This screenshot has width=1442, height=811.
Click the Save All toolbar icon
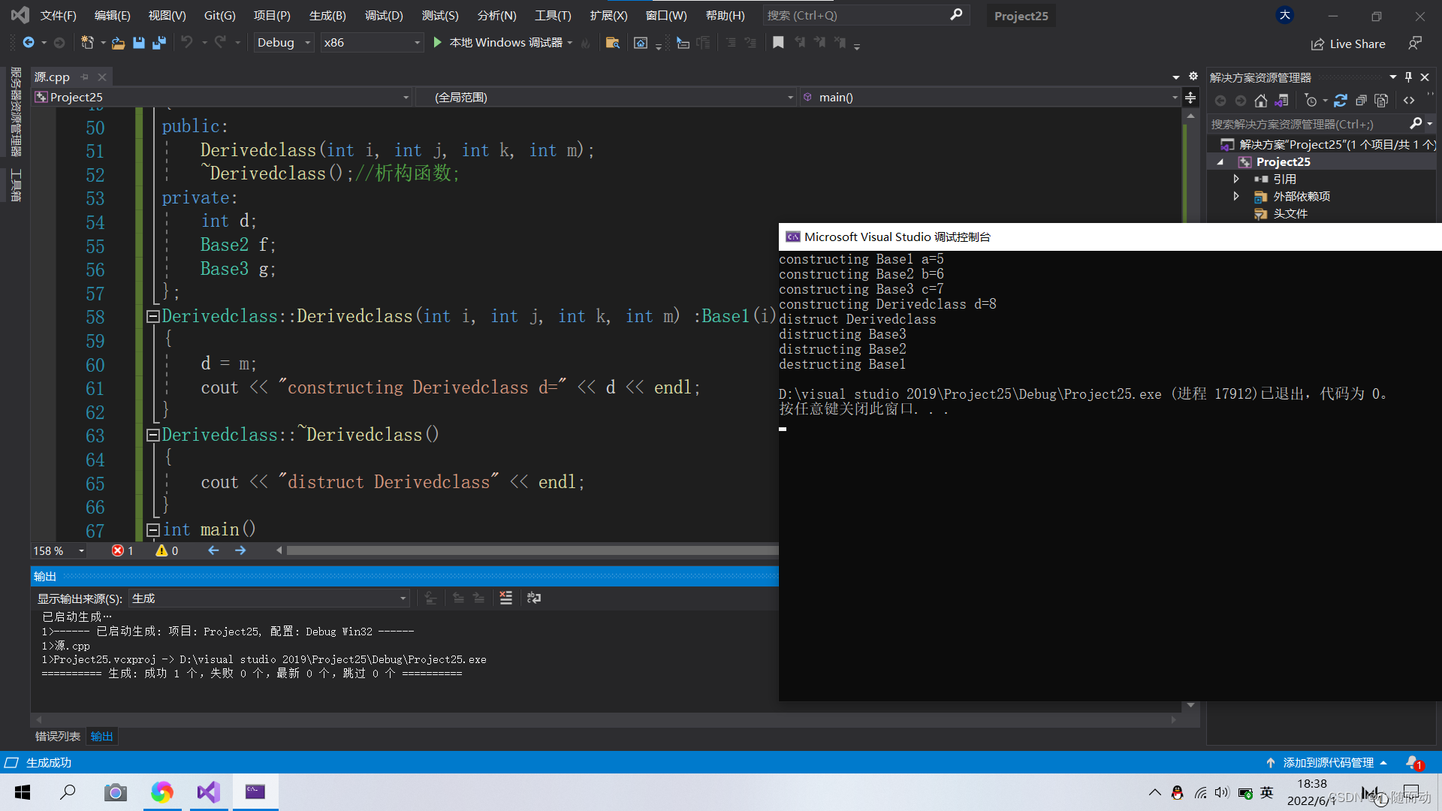[159, 43]
